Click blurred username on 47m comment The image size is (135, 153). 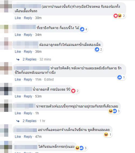(x=25, y=130)
